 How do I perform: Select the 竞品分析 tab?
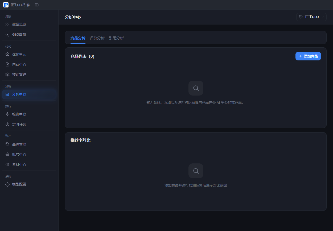(x=78, y=38)
